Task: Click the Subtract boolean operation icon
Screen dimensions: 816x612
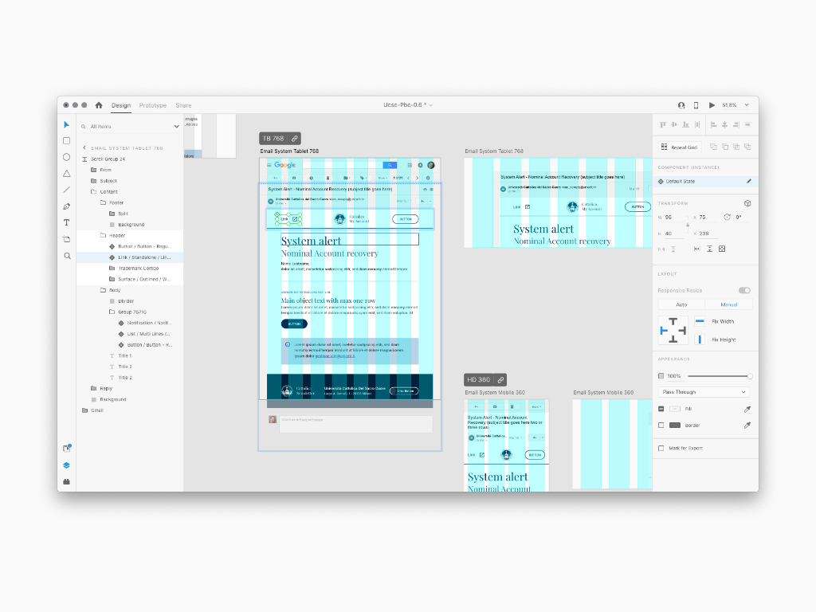Action: 725,147
